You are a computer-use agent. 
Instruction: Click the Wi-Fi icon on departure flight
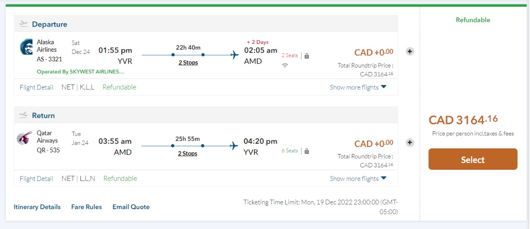(x=285, y=65)
